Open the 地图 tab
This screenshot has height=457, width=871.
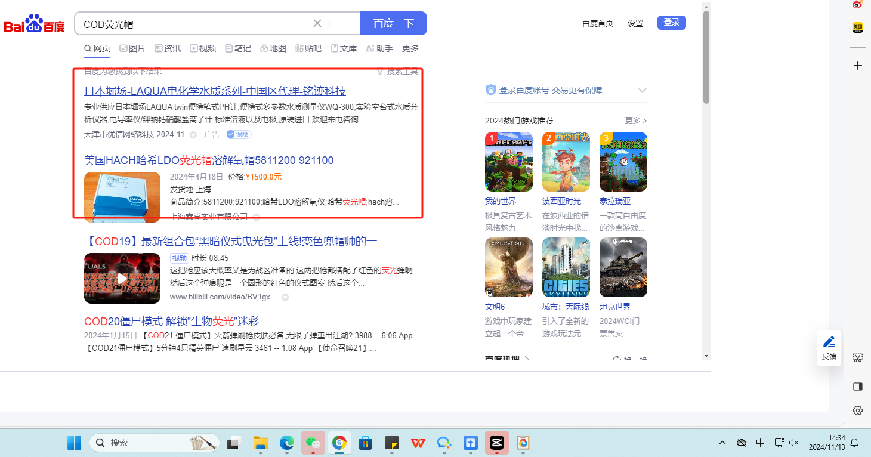point(273,48)
